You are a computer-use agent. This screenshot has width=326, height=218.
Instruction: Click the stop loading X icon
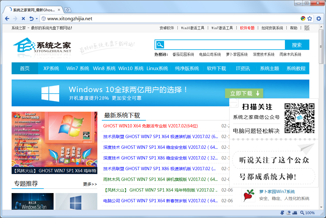tap(23, 18)
